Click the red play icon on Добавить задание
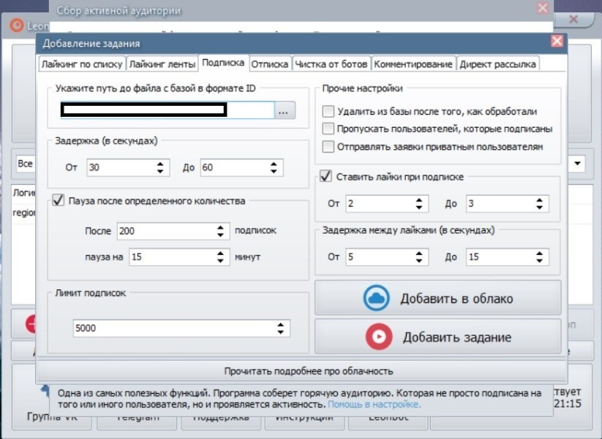Screen dimensions: 602x439 [379, 337]
